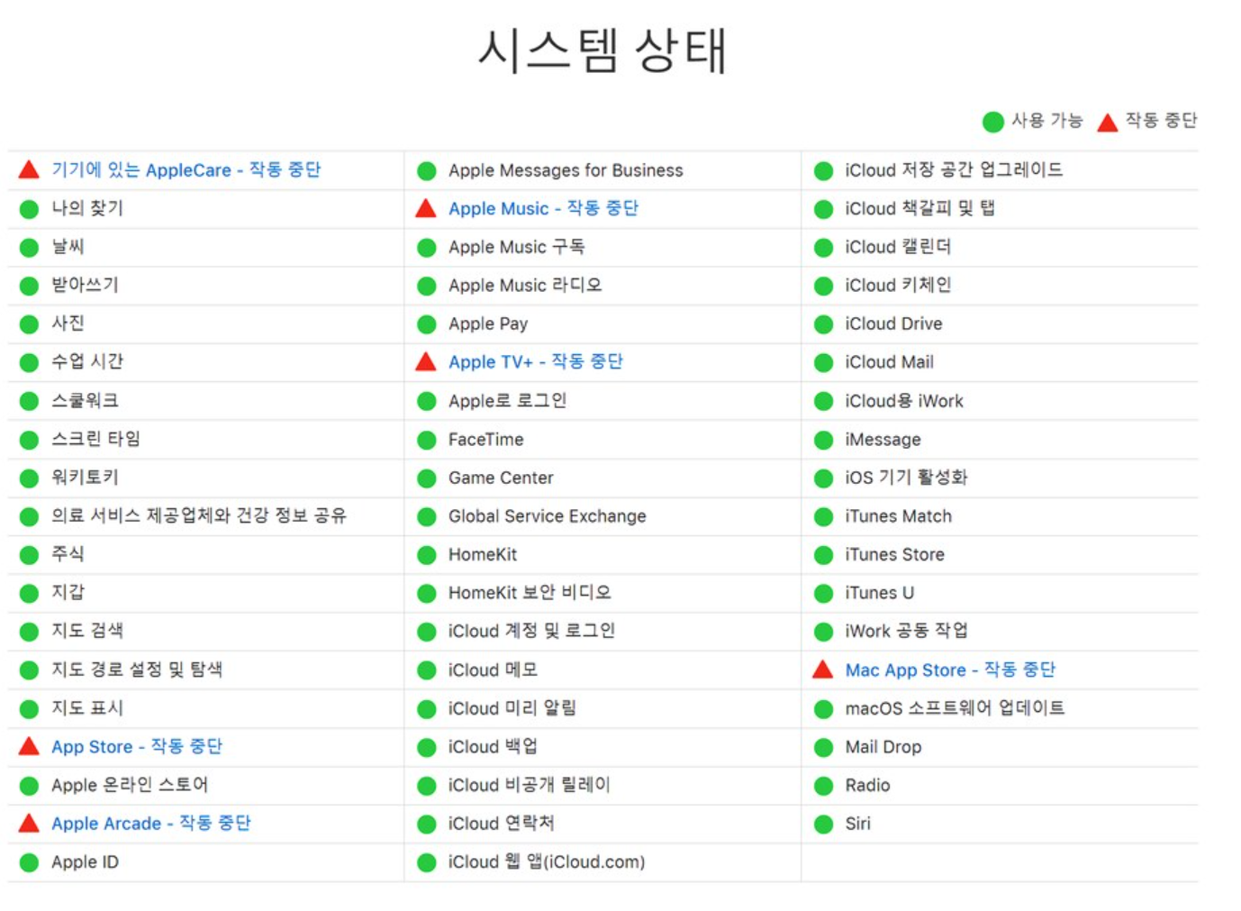Screen dimensions: 1241x911
Task: Click green status dot beside 스크린 타임
Action: tap(29, 440)
